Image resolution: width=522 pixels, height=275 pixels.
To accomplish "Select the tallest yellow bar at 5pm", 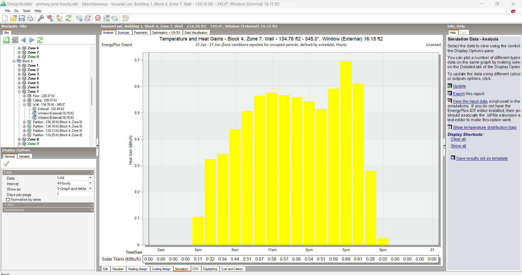I will click(346, 153).
